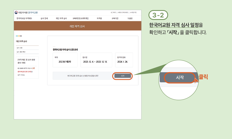Click the 2023년 제3차 round card
Viewport: 232px width, 139px height.
65,60
